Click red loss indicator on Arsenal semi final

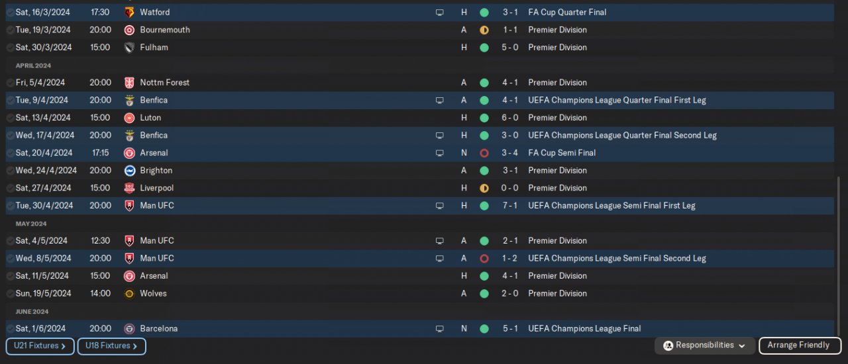click(484, 153)
